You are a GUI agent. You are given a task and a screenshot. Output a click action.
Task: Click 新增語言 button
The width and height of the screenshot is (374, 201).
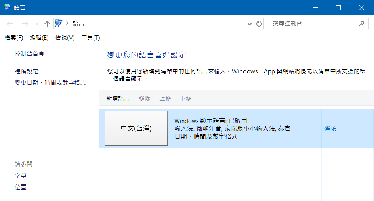pos(118,98)
